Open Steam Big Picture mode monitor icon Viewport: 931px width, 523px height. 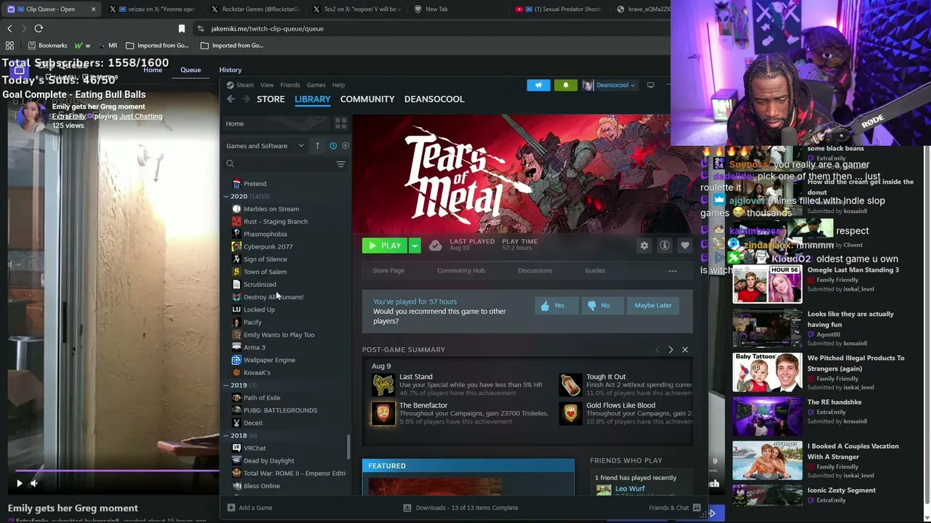pyautogui.click(x=651, y=85)
